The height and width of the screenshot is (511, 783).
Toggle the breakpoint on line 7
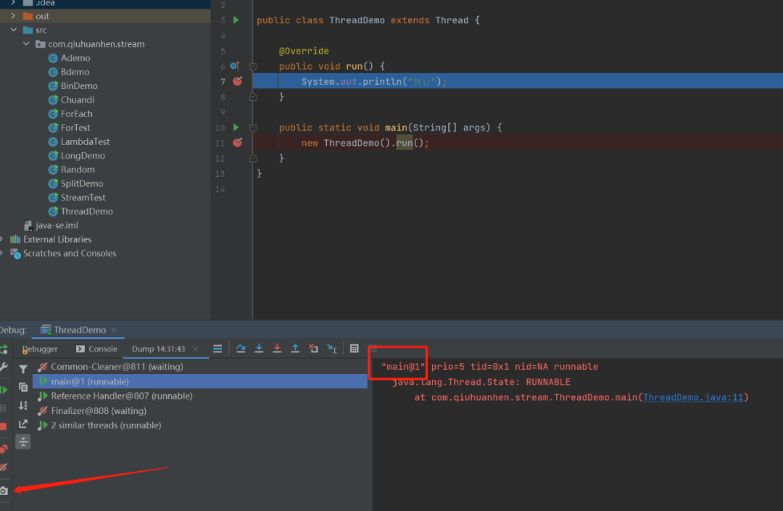[237, 81]
